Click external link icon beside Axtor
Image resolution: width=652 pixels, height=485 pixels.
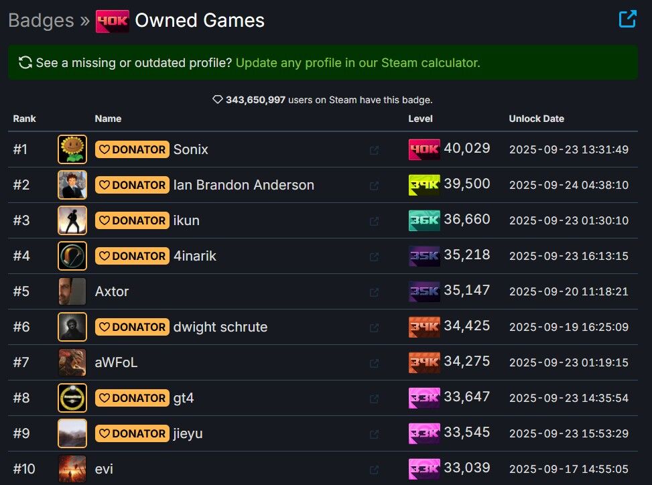374,292
